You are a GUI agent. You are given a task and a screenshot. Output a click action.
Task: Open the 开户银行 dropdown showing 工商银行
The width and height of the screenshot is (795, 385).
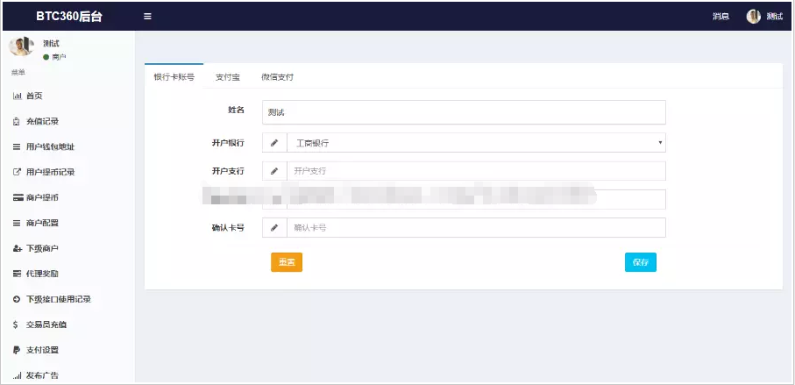(x=476, y=143)
